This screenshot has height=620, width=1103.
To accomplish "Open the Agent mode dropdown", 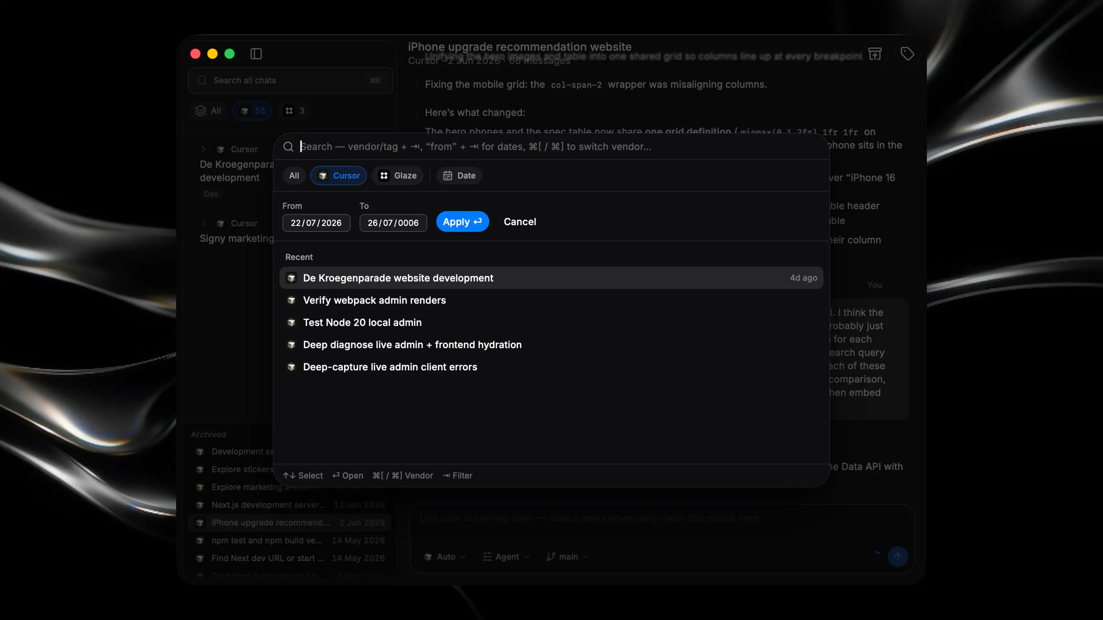I will click(x=506, y=557).
